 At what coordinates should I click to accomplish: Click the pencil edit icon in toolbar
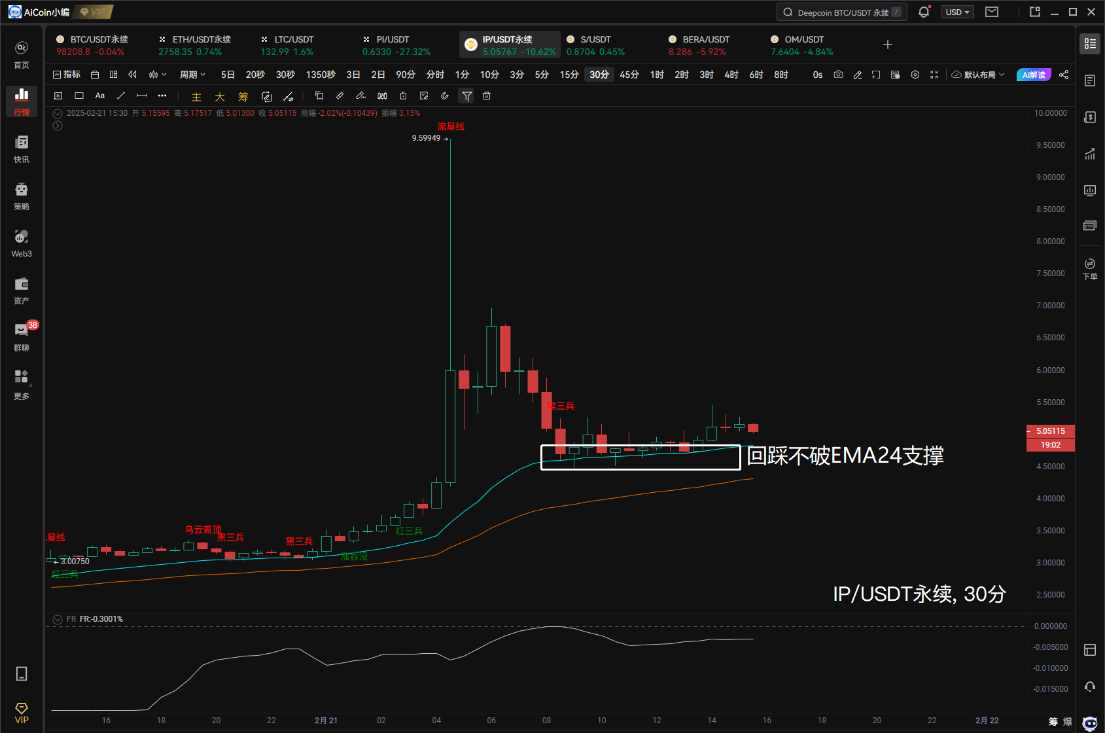coord(858,75)
